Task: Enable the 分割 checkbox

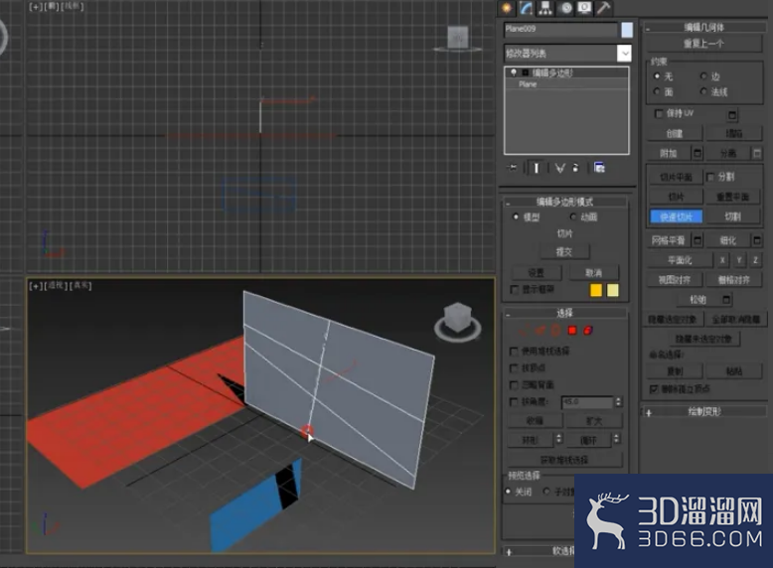Action: pos(710,177)
